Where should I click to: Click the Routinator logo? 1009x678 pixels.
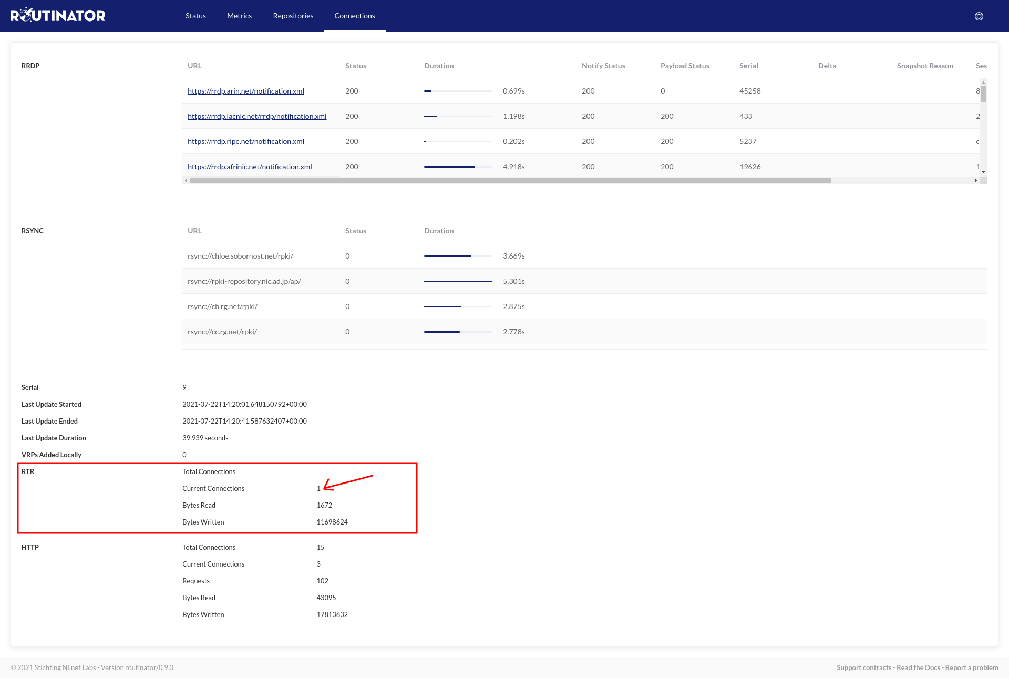58,15
